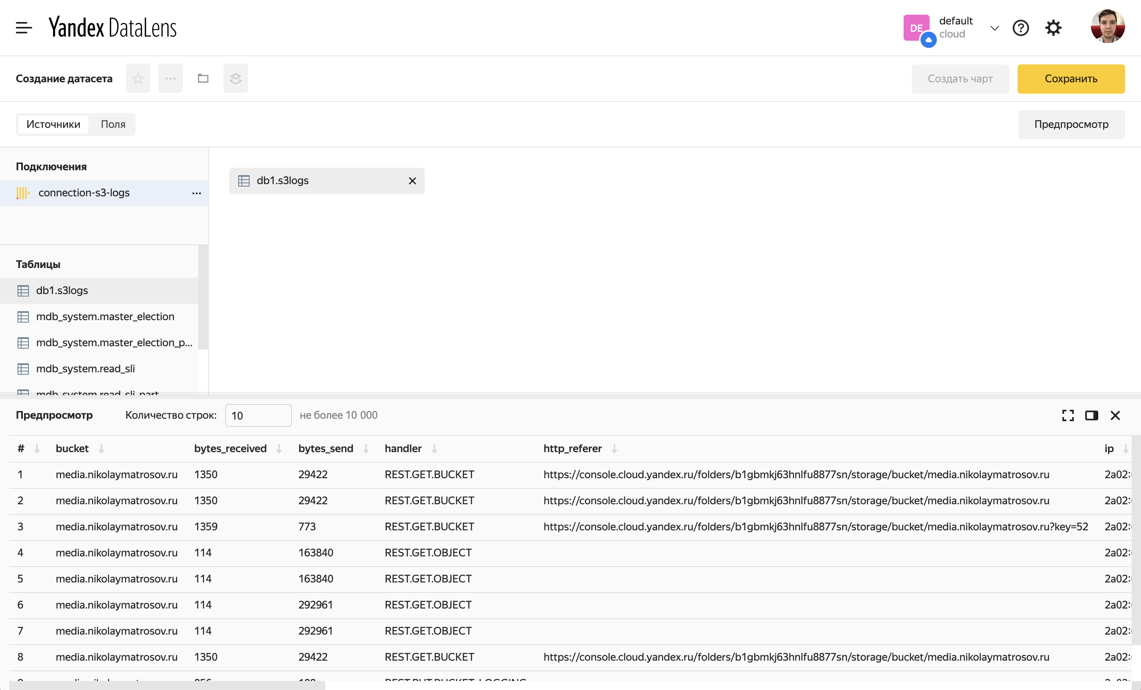This screenshot has height=690, width=1141.
Task: Sort by bytes_send column arrow
Action: 366,448
